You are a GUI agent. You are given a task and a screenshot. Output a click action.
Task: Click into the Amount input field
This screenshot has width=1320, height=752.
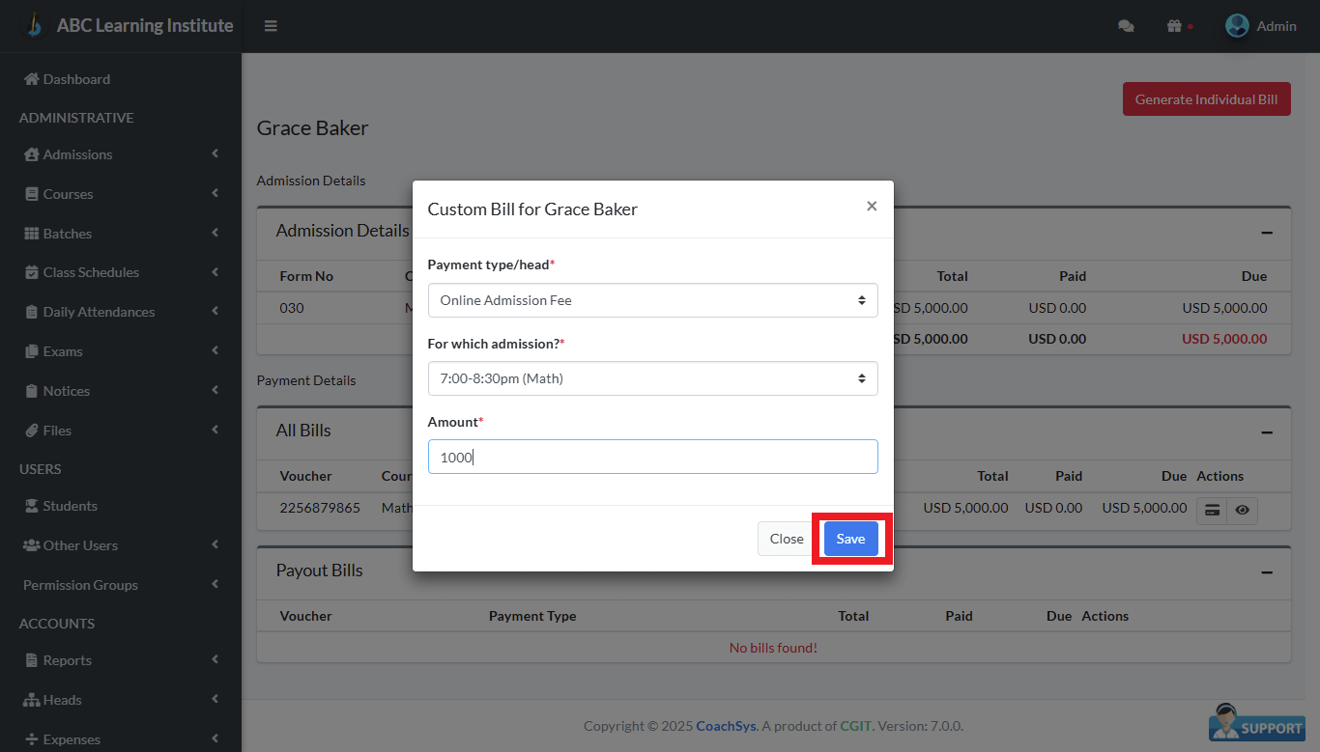tap(652, 457)
